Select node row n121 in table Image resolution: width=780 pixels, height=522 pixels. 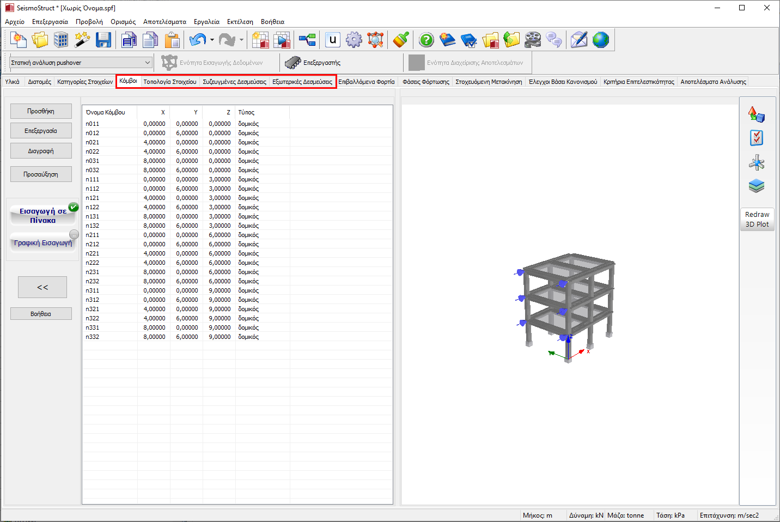click(93, 198)
